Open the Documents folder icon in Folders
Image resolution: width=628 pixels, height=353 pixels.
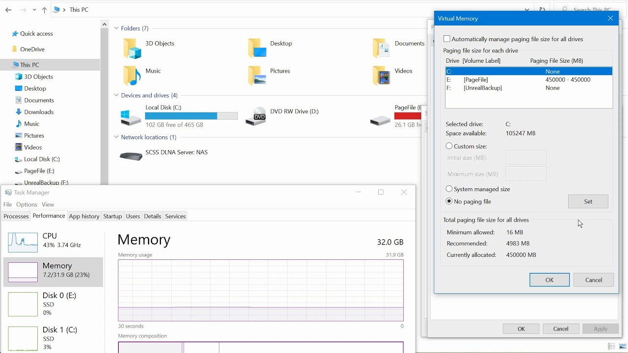381,48
